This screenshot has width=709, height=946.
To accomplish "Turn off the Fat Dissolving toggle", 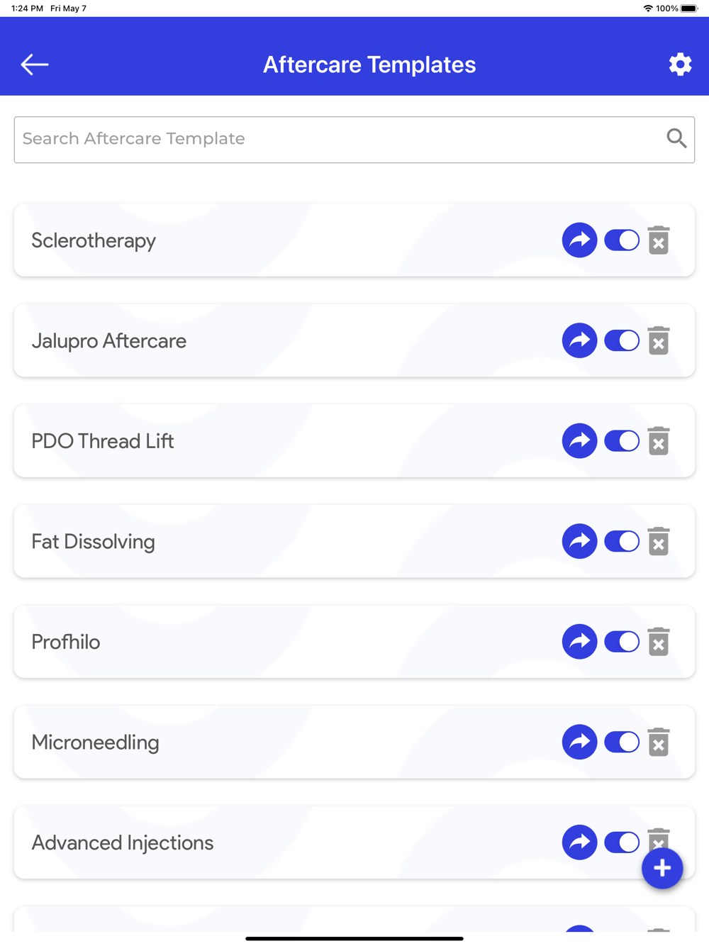I will coord(622,542).
